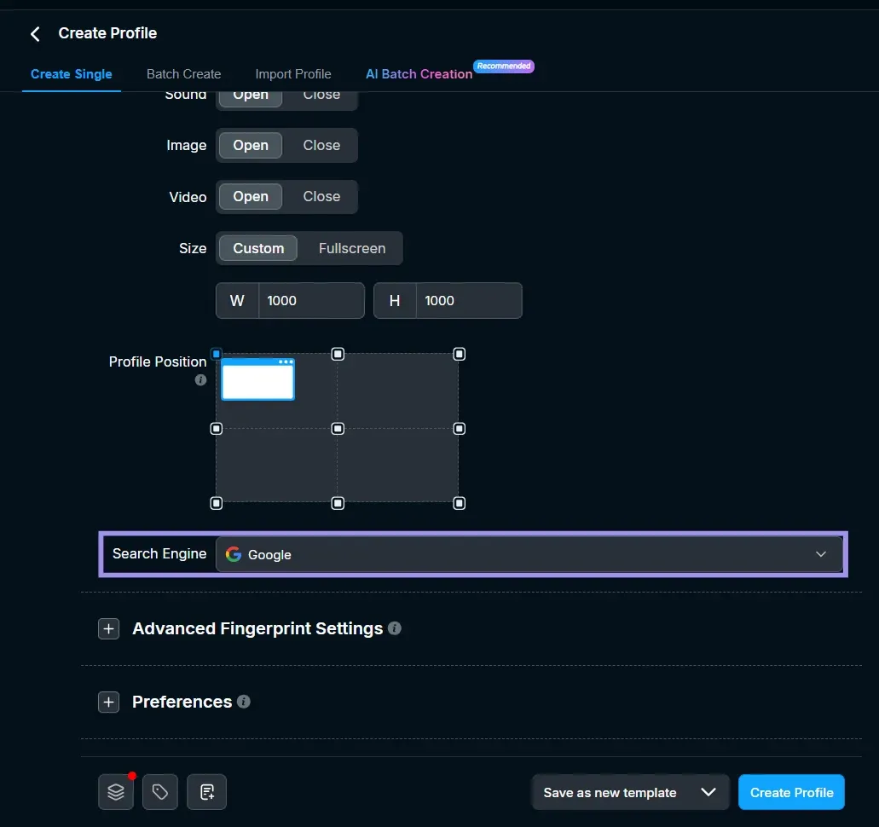Image resolution: width=879 pixels, height=827 pixels.
Task: Edit the height H field value 1000
Action: click(469, 300)
